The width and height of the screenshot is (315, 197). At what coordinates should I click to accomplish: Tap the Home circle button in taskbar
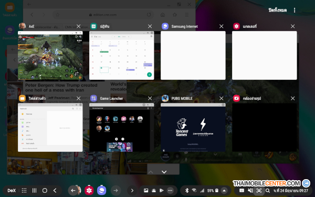(x=45, y=190)
